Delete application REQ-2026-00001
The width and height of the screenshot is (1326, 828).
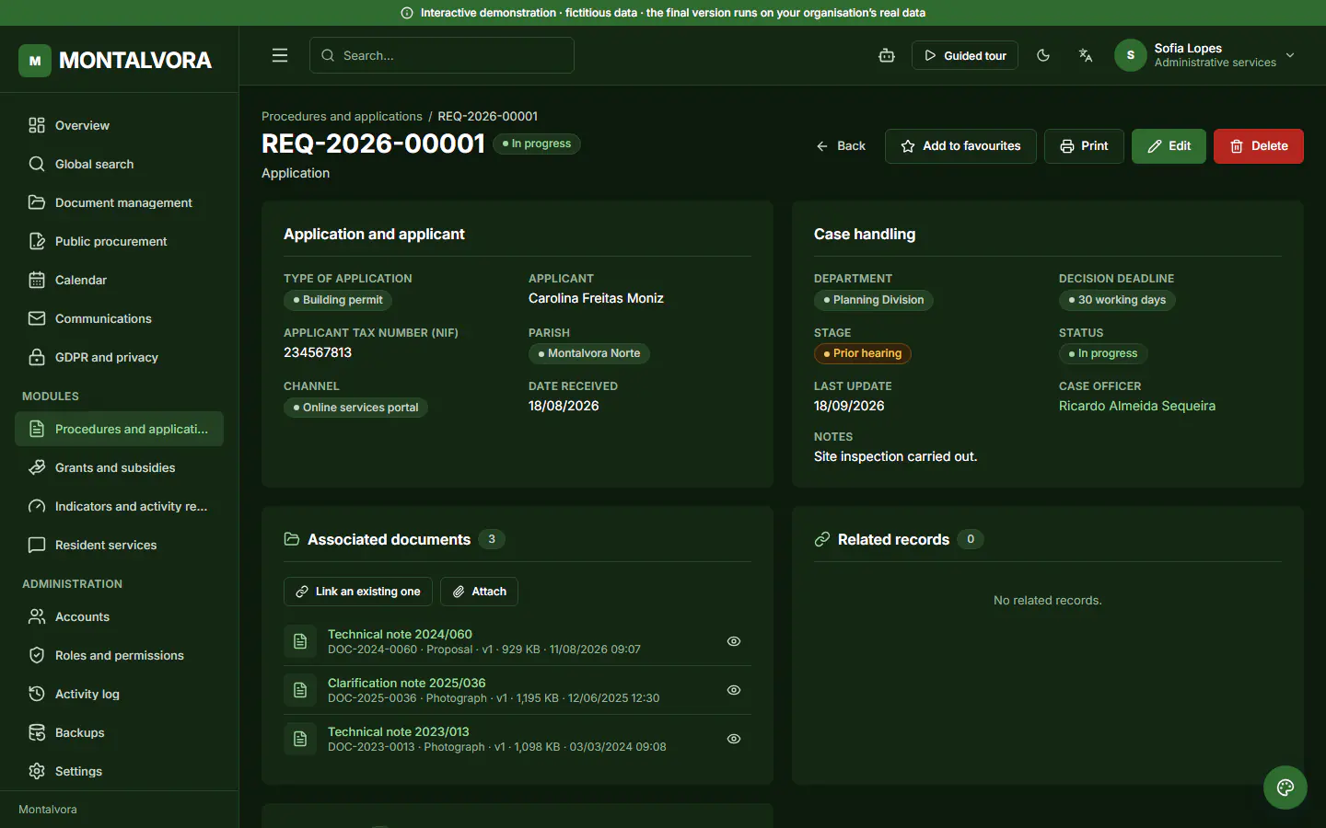(1259, 146)
